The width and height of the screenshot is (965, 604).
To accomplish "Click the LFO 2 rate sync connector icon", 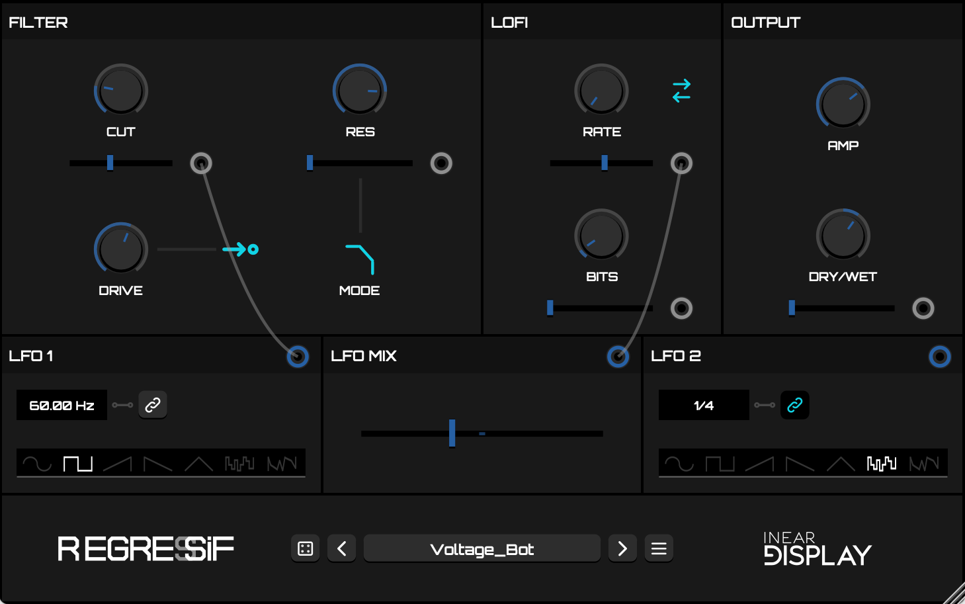I will pyautogui.click(x=765, y=405).
